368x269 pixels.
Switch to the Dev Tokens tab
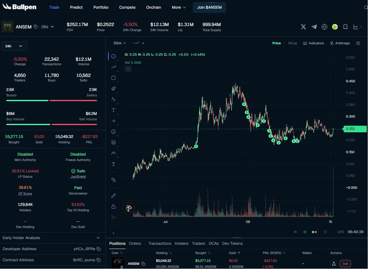tap(232, 244)
